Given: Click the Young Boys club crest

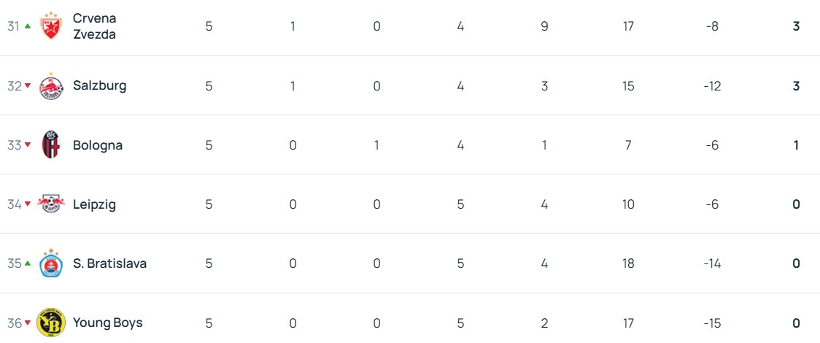Looking at the screenshot, I should tap(51, 323).
